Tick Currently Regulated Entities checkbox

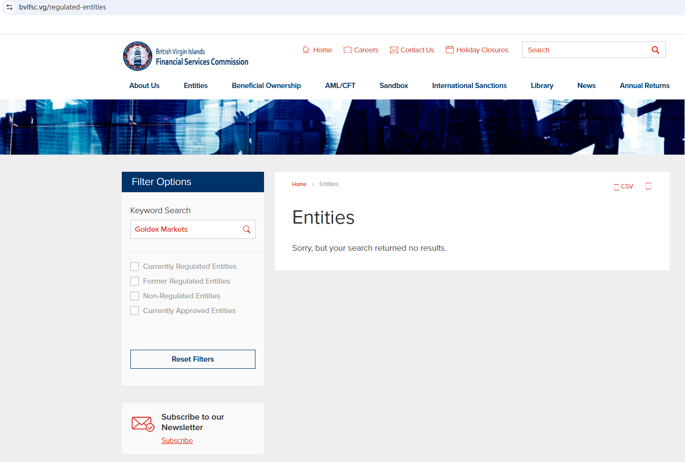(x=135, y=266)
